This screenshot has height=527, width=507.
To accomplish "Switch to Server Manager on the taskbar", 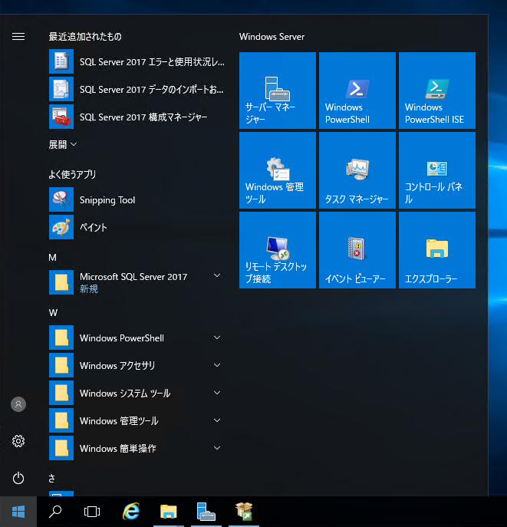I will click(x=206, y=512).
